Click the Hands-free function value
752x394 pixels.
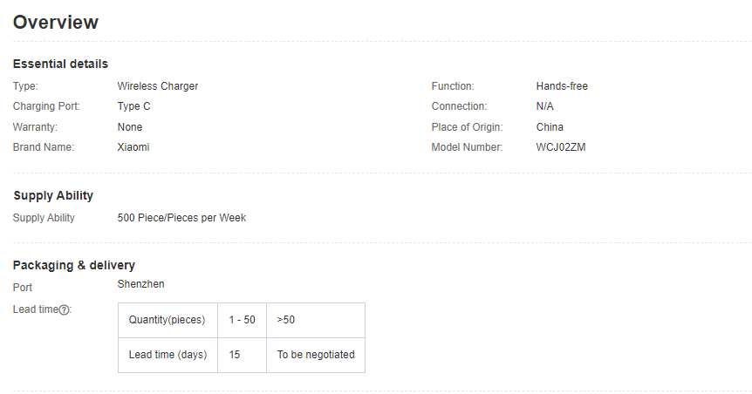coord(562,86)
